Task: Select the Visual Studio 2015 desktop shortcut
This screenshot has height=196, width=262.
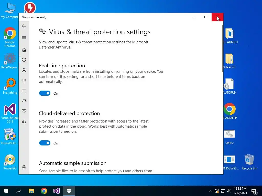Action: (x=10, y=113)
